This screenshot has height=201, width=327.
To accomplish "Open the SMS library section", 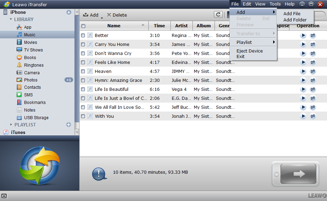I will 28,95.
